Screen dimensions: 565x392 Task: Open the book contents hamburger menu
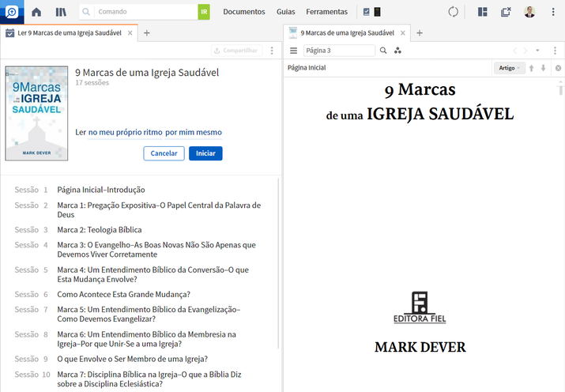coord(294,51)
